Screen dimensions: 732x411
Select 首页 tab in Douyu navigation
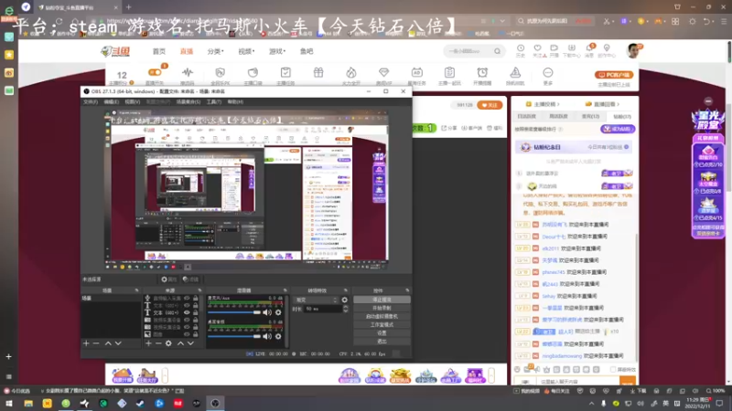(x=158, y=51)
